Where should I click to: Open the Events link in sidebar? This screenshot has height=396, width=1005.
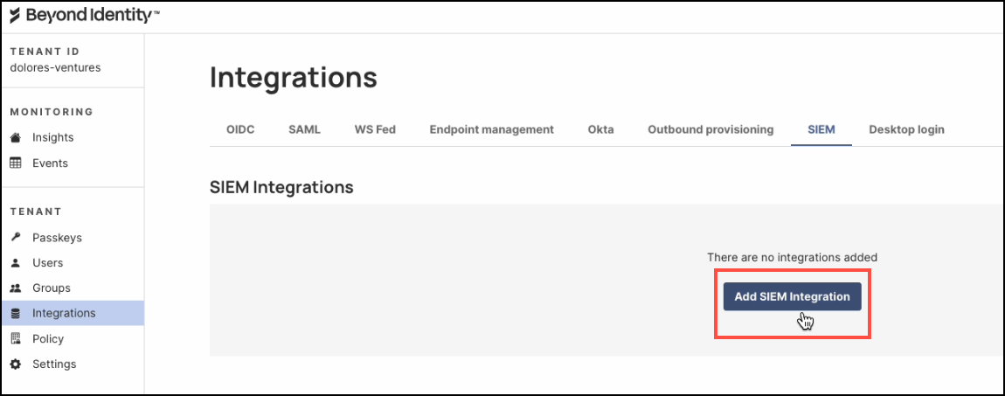point(50,163)
